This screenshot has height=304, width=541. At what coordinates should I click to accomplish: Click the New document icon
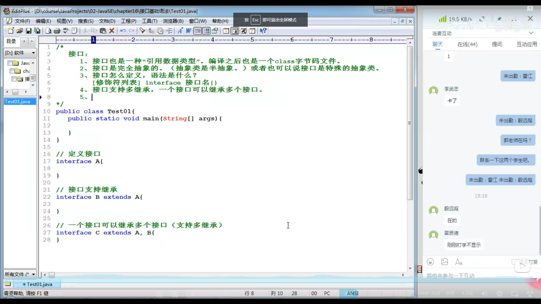pyautogui.click(x=11, y=31)
